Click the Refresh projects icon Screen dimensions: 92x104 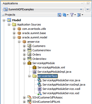click(x=64, y=15)
